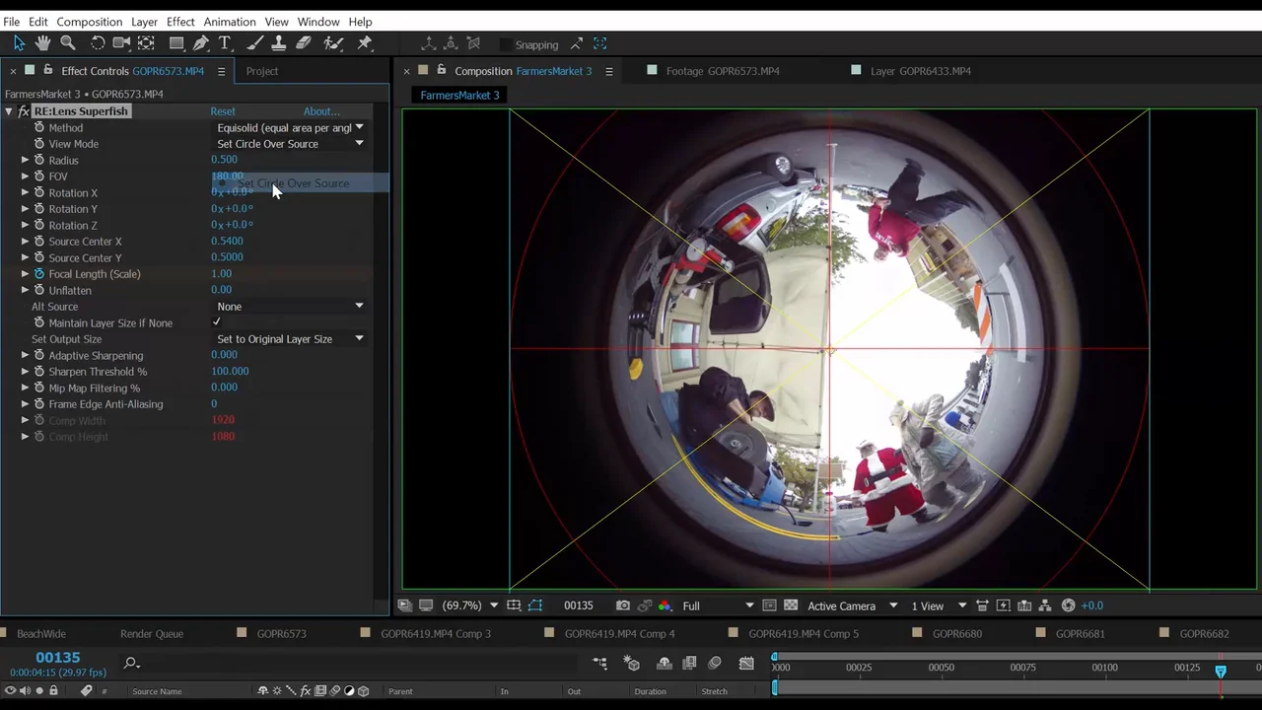Click the snapshot camera icon in viewer
1262x710 pixels.
coord(623,605)
